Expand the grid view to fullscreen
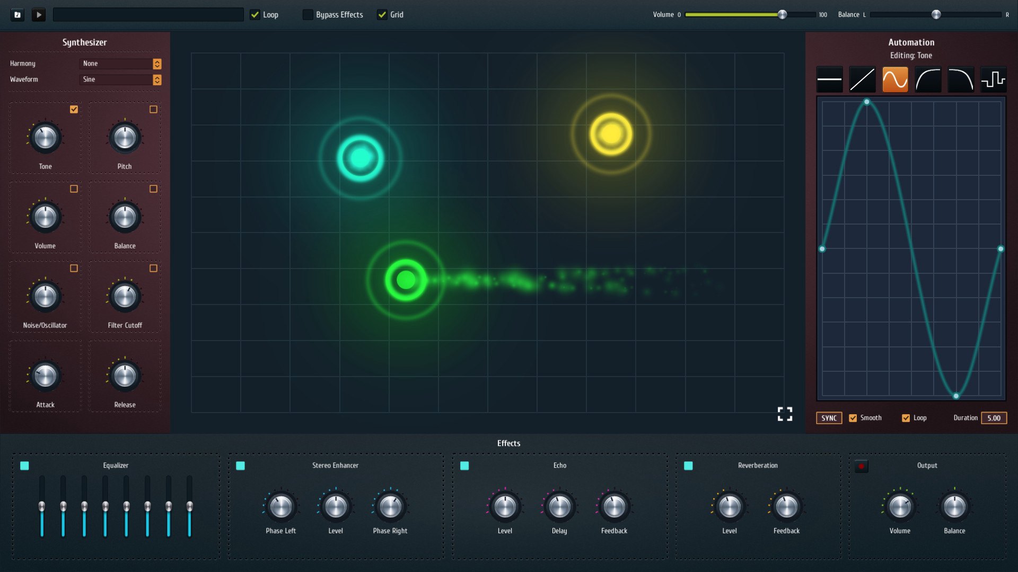Viewport: 1018px width, 572px height. click(x=785, y=414)
